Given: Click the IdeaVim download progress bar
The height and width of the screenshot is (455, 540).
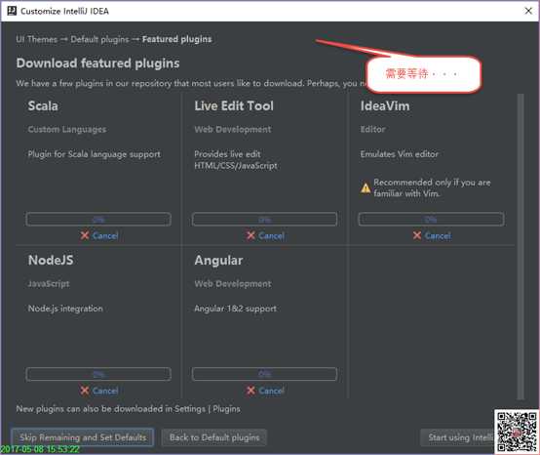Looking at the screenshot, I should (431, 220).
